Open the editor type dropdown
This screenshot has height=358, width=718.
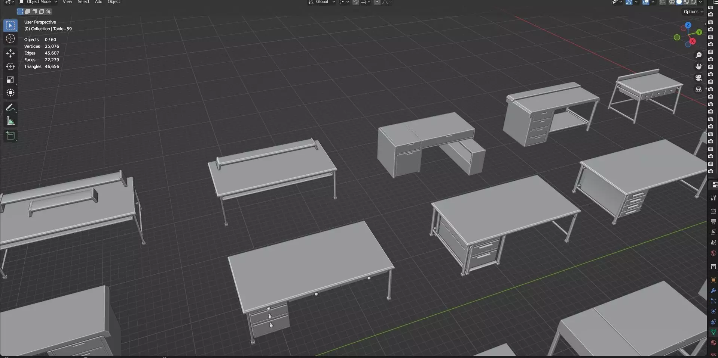click(10, 2)
